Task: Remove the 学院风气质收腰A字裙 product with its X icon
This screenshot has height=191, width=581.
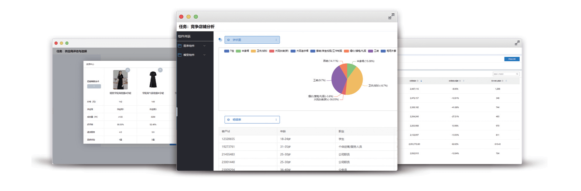Action: [x=160, y=70]
